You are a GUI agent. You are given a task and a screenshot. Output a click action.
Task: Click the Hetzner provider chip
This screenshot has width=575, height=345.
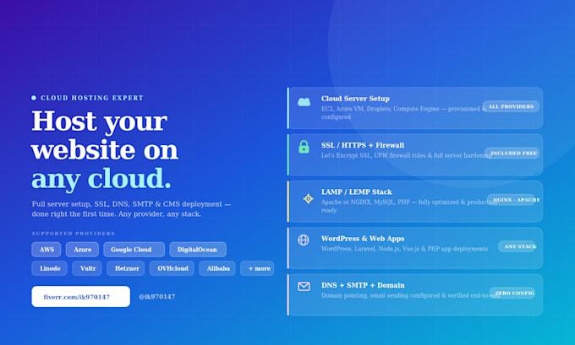(126, 268)
